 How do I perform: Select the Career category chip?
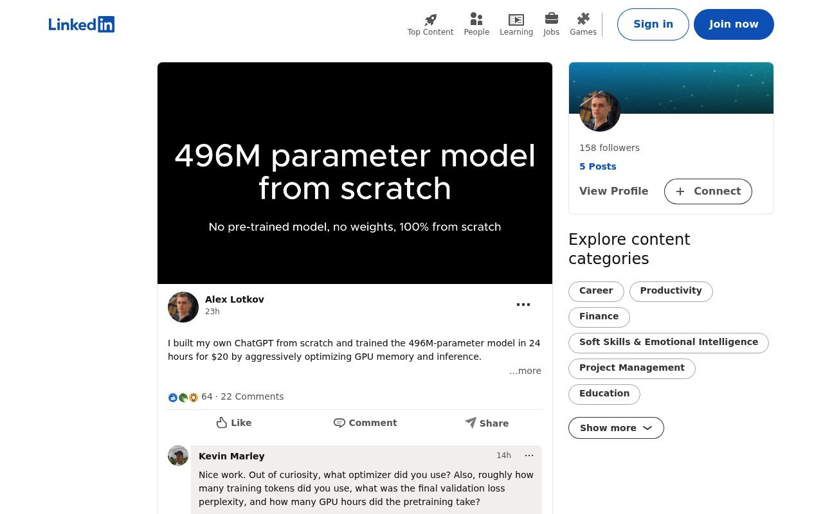point(596,291)
